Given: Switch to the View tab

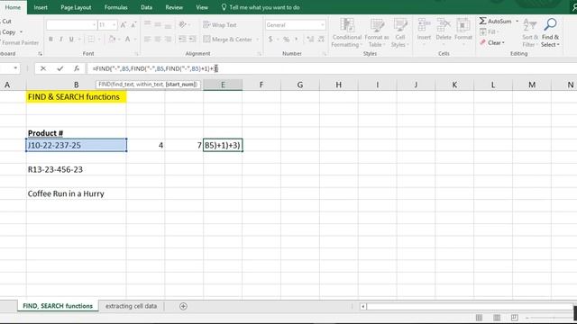Looking at the screenshot, I should point(202,7).
